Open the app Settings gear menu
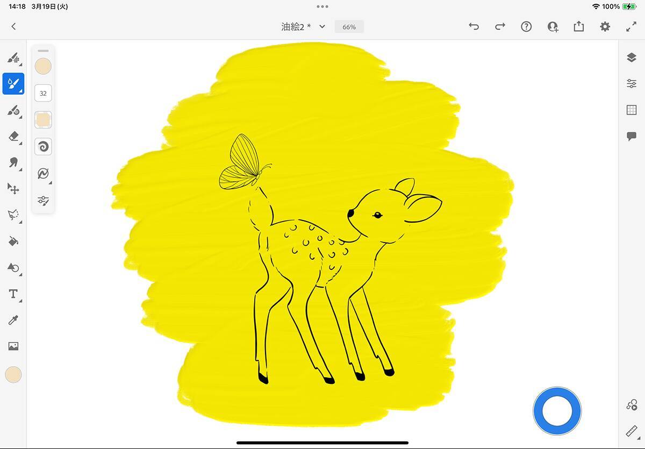 tap(605, 26)
